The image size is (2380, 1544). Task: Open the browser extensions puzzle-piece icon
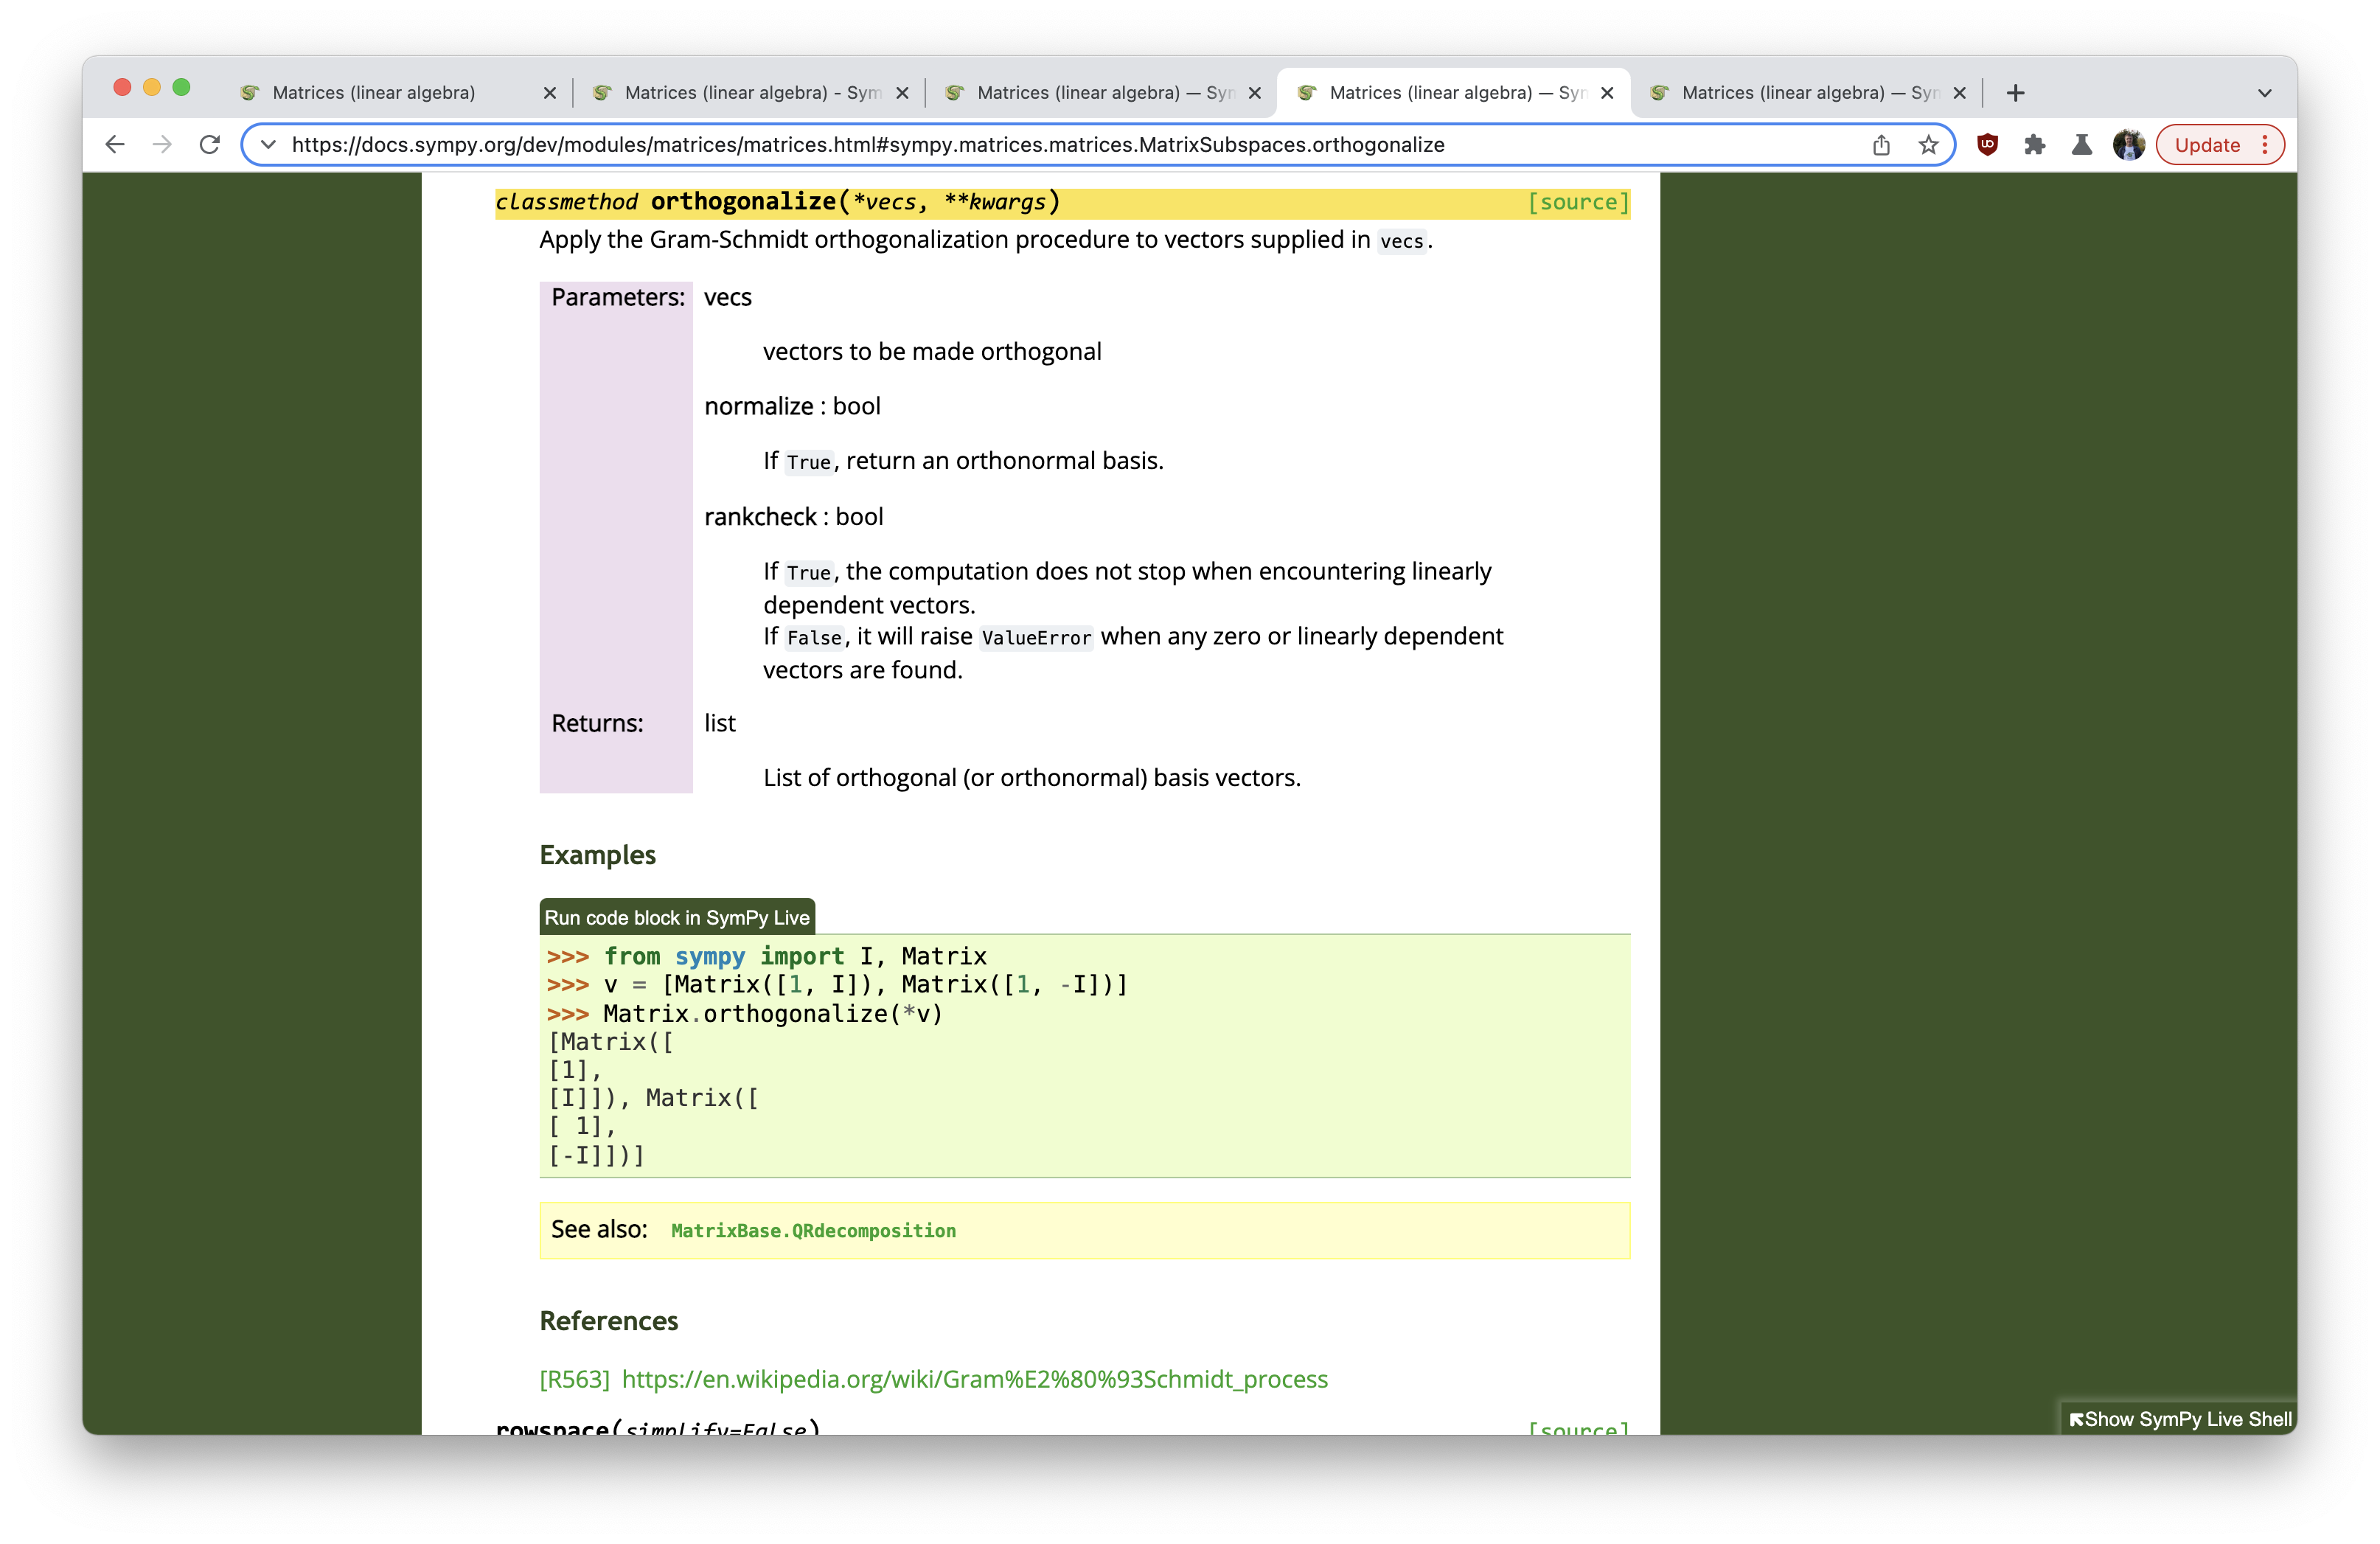(x=2035, y=144)
